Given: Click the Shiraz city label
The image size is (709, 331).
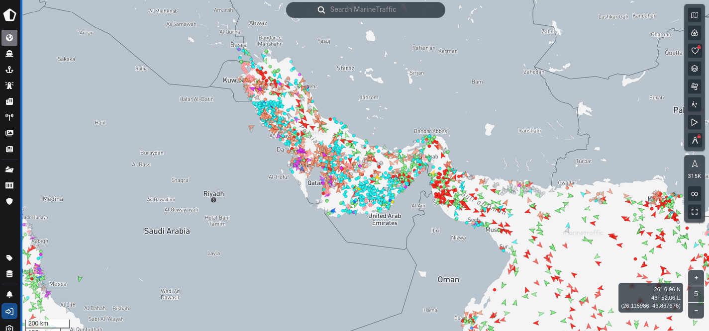Looking at the screenshot, I should (345, 68).
